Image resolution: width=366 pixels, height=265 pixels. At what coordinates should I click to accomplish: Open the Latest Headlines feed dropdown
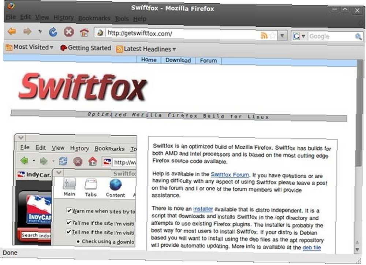(146, 49)
